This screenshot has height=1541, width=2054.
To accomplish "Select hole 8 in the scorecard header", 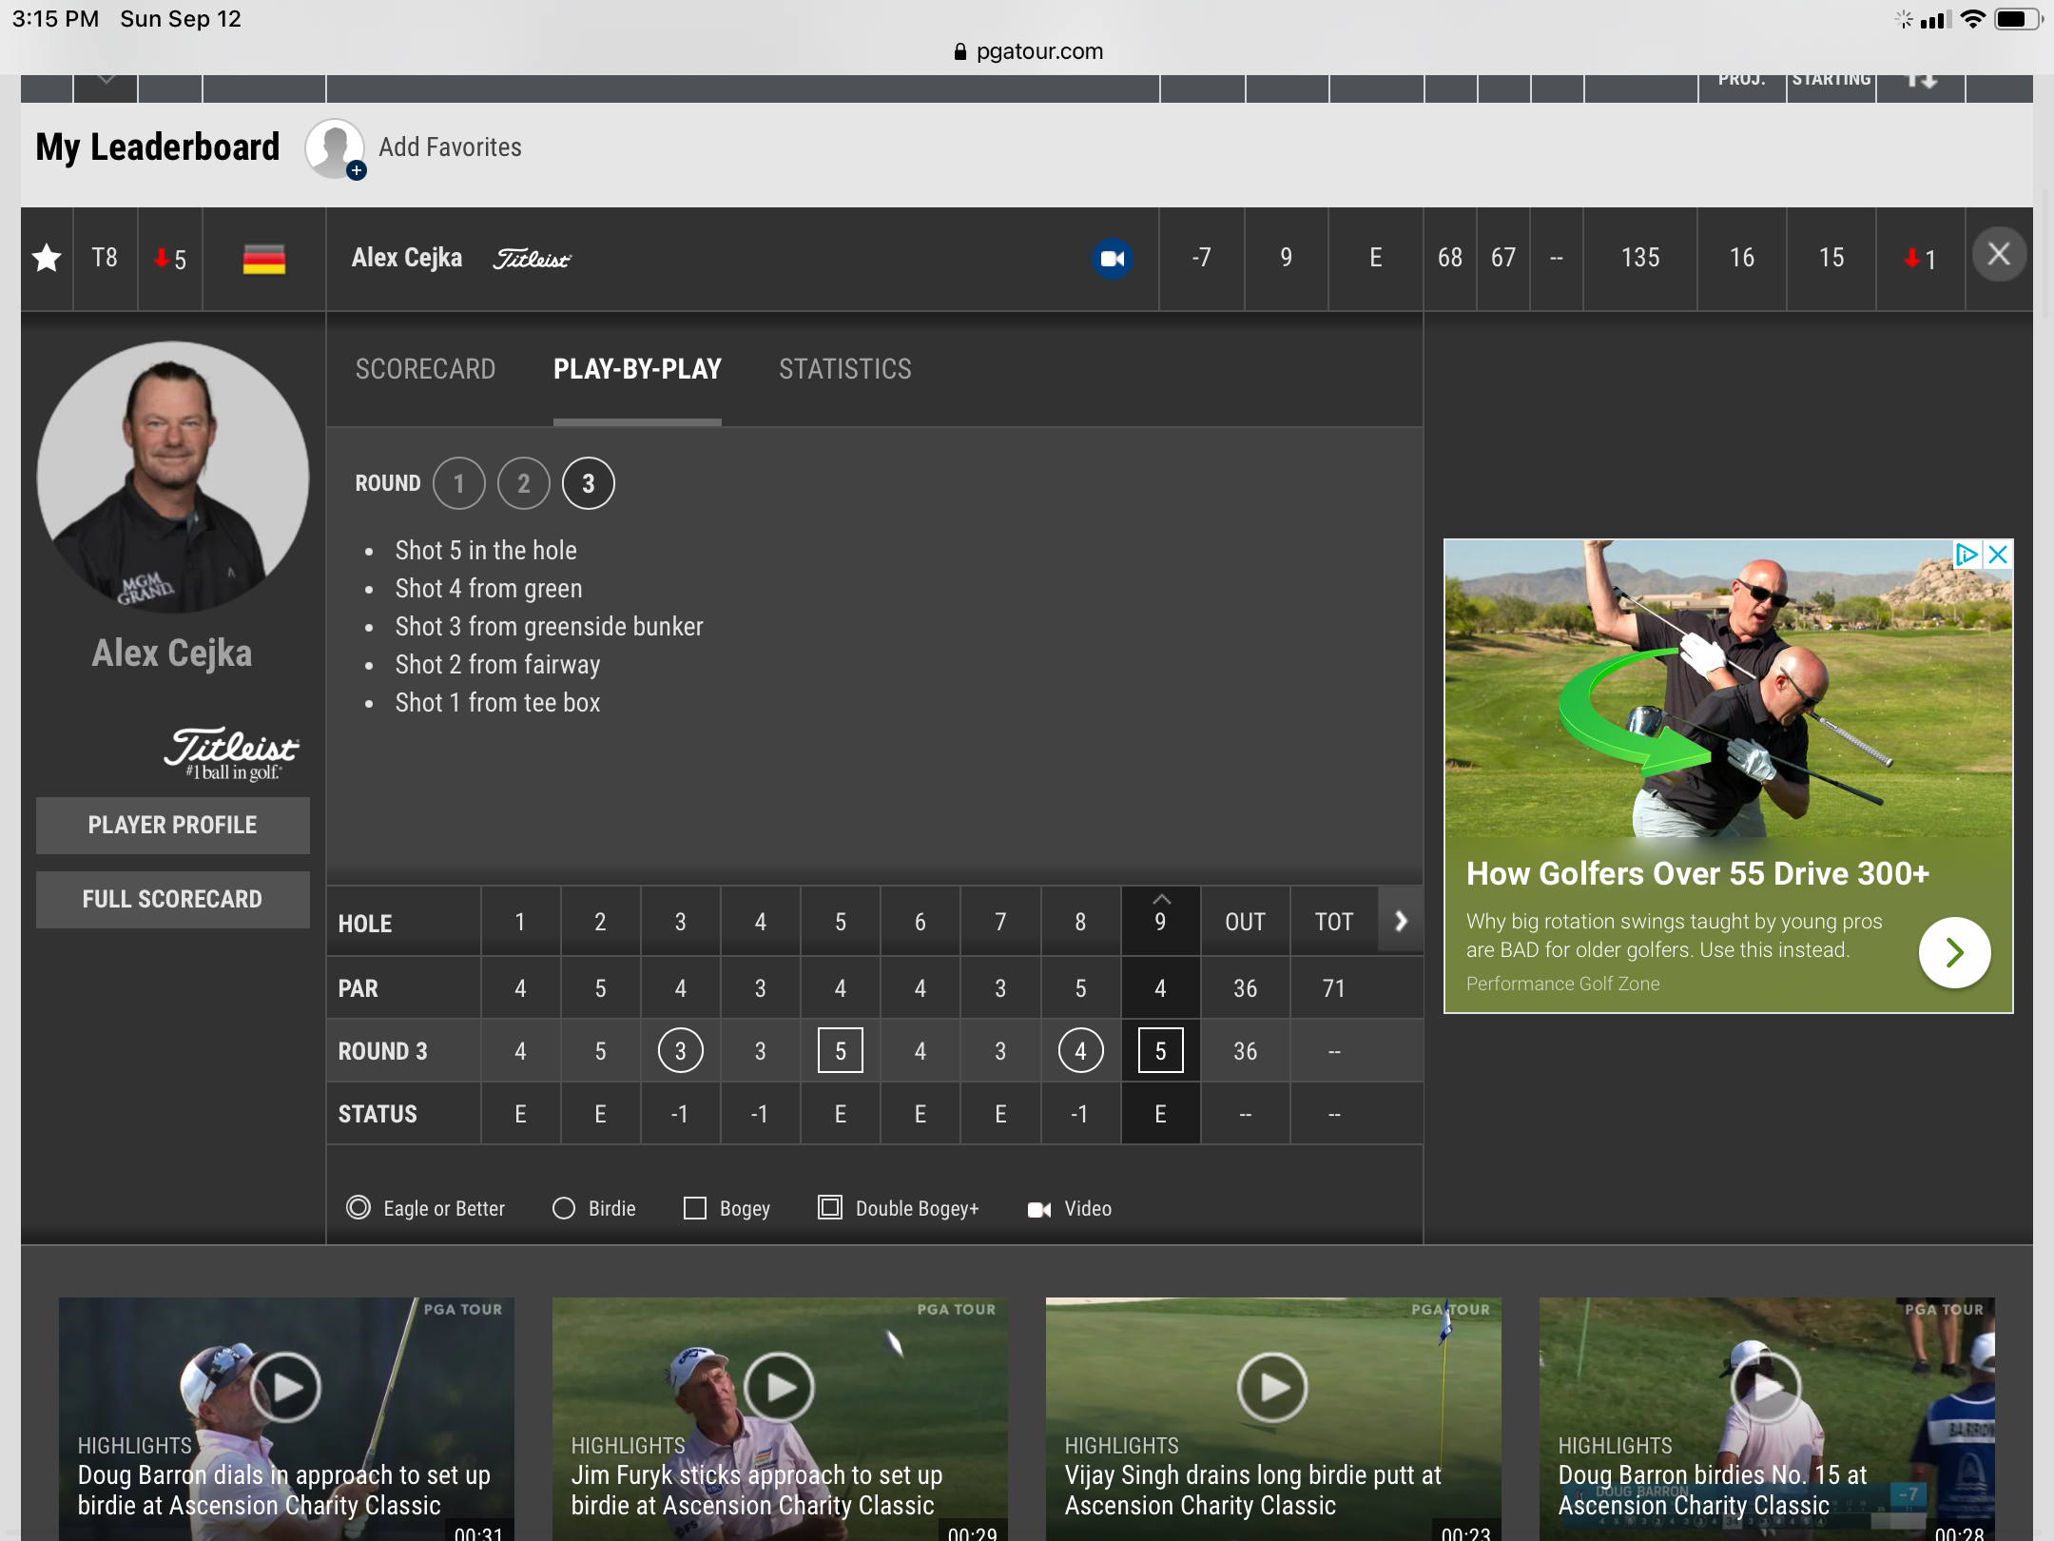I will coord(1080,922).
